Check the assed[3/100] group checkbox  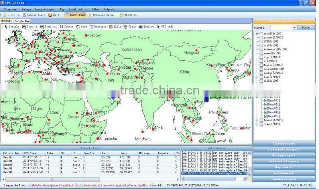[x=261, y=34]
